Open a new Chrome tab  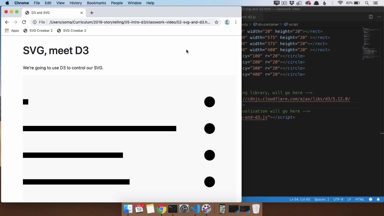tap(92, 13)
